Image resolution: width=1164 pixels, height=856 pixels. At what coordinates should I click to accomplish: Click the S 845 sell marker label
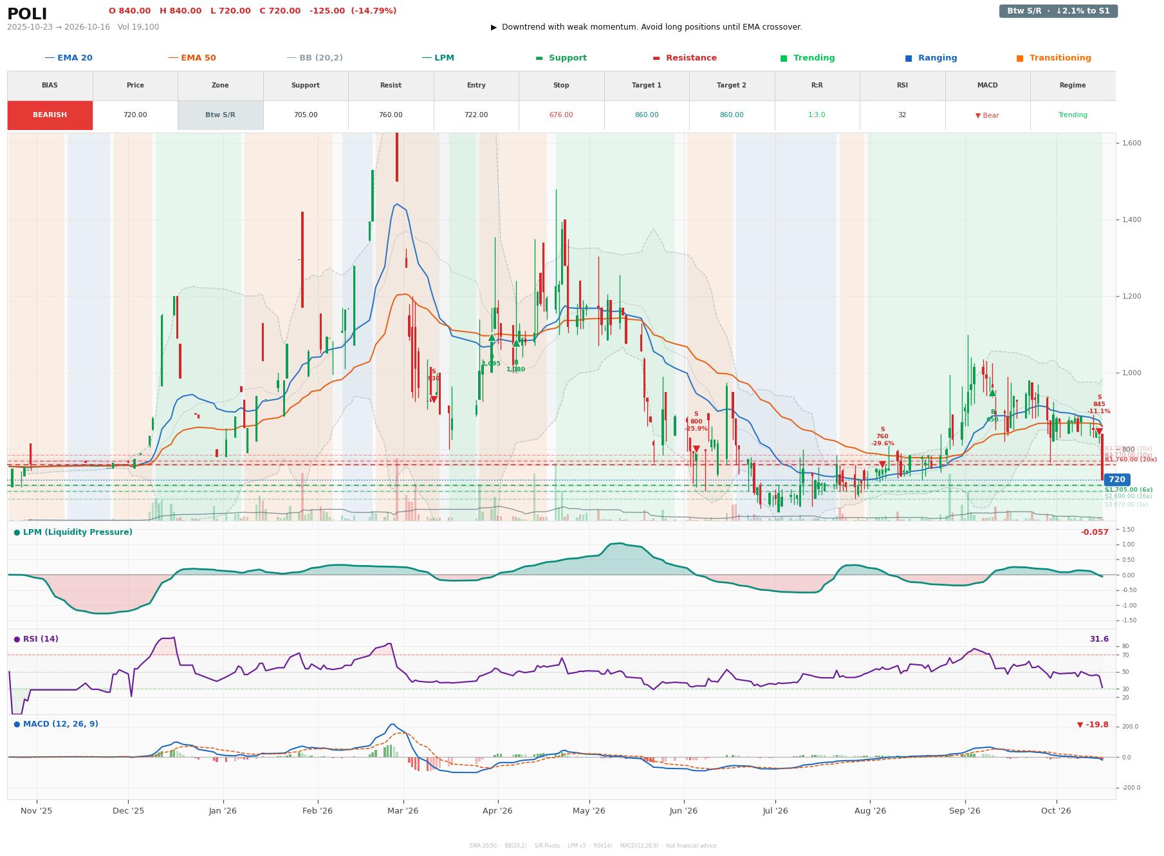click(1099, 404)
